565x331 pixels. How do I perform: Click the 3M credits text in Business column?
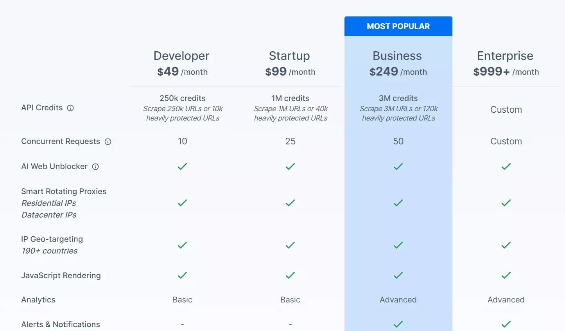[398, 98]
